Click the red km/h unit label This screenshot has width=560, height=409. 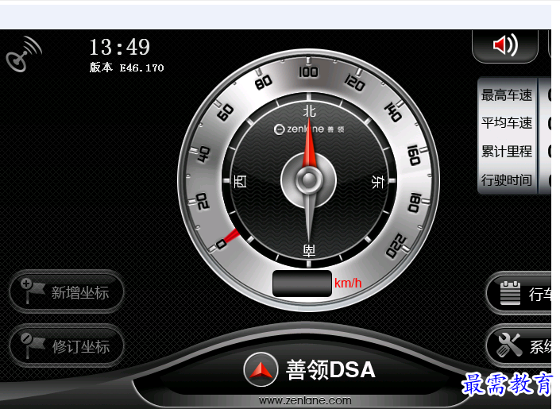348,283
